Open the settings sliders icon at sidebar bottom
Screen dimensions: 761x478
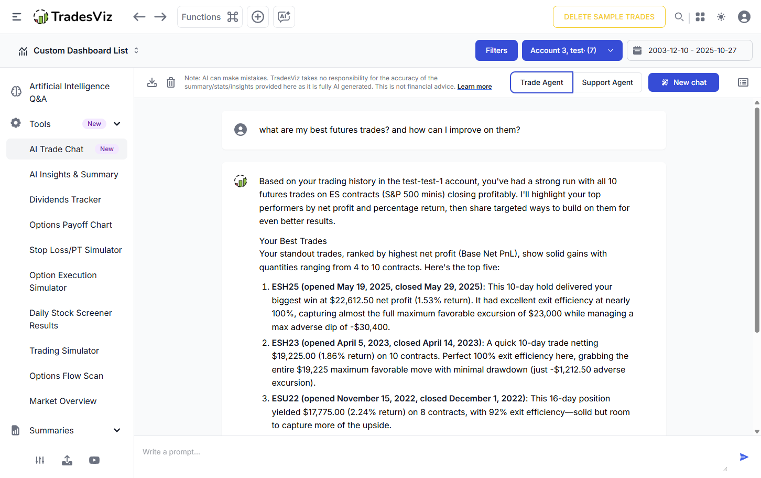40,460
